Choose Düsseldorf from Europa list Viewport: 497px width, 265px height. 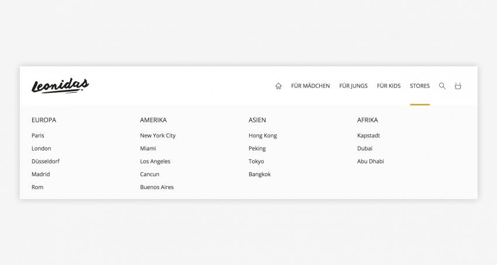pos(46,161)
